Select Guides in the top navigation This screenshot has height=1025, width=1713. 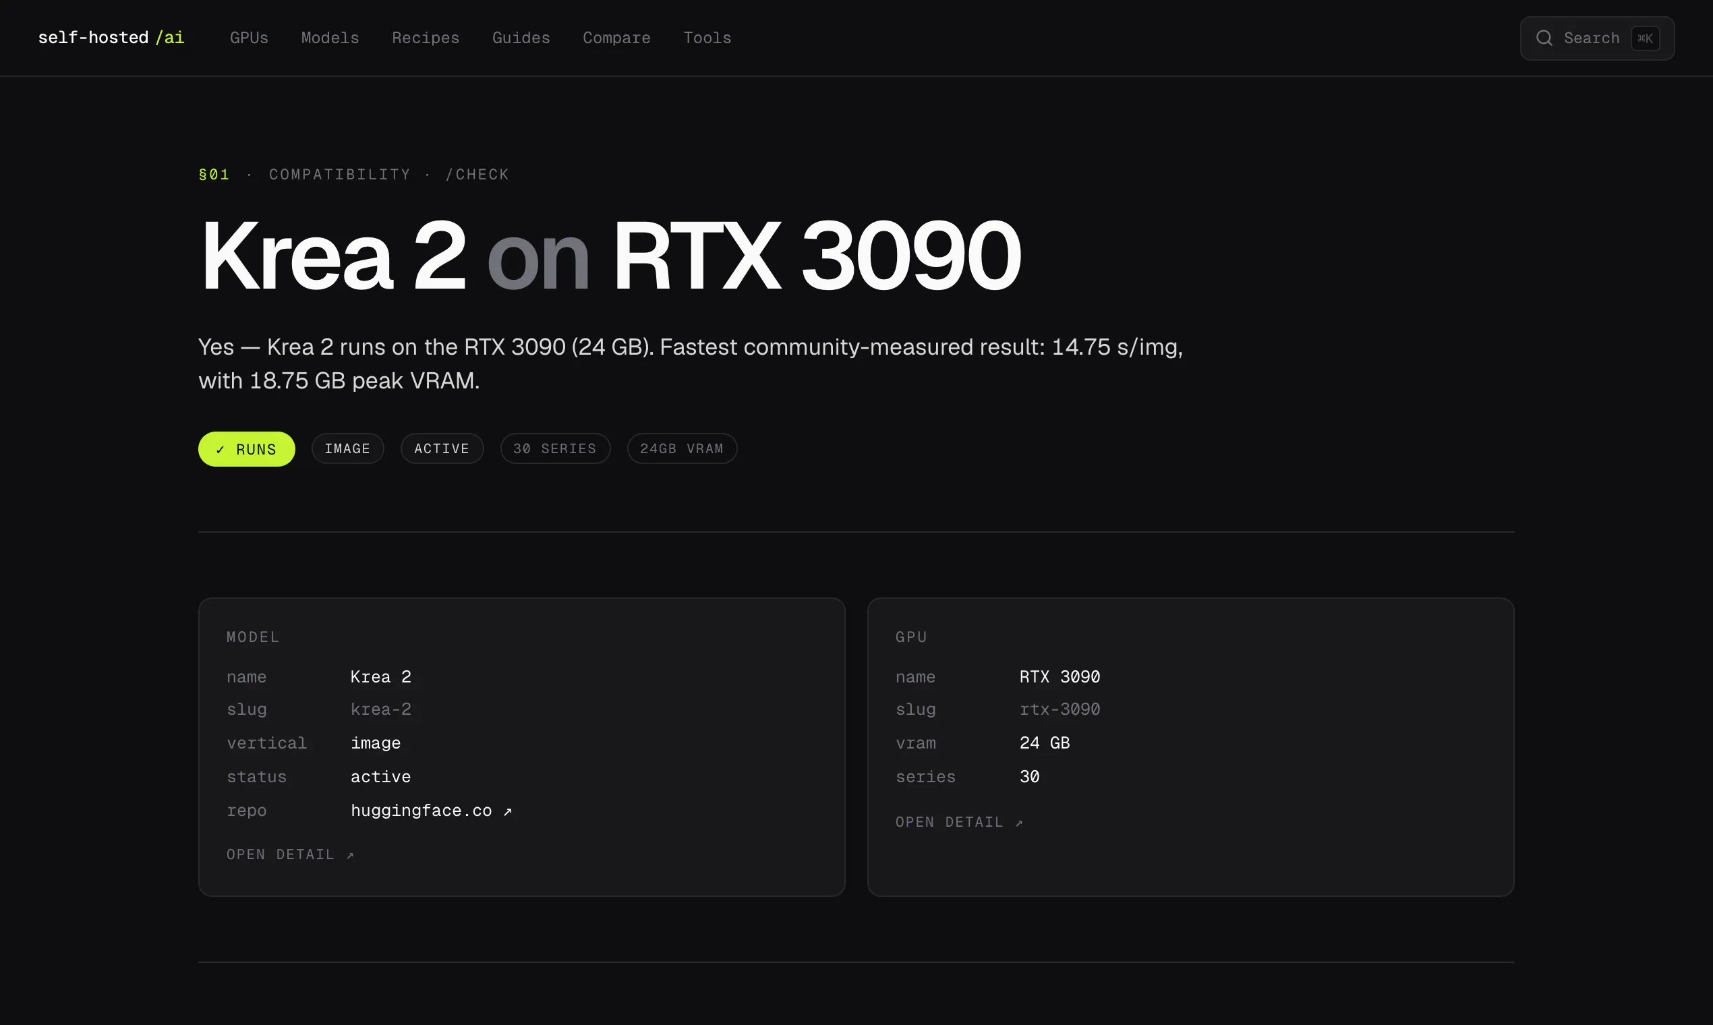(521, 38)
